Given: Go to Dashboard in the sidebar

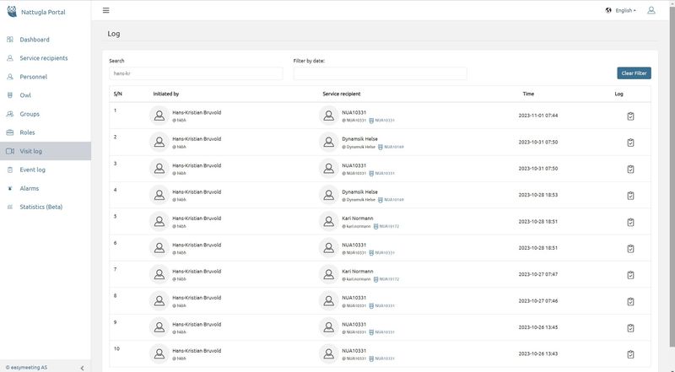Looking at the screenshot, I should 35,40.
